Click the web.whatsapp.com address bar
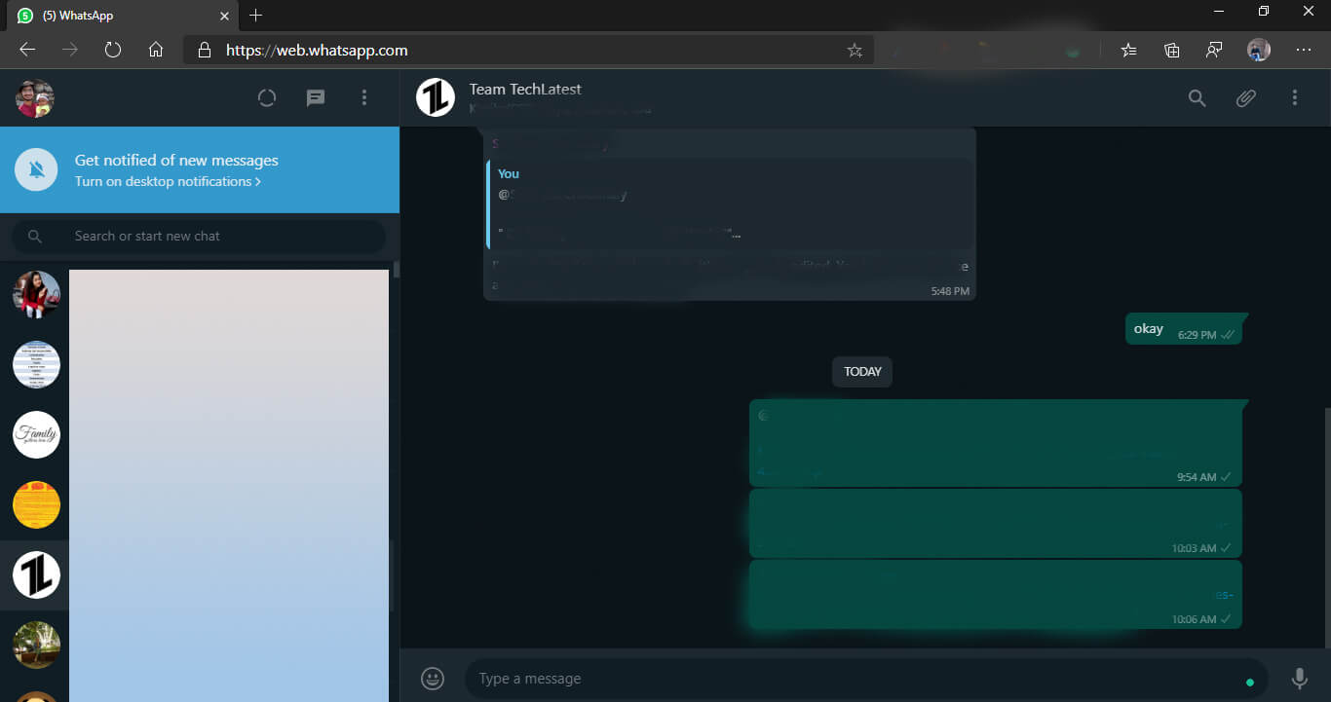The width and height of the screenshot is (1331, 702). coord(528,50)
